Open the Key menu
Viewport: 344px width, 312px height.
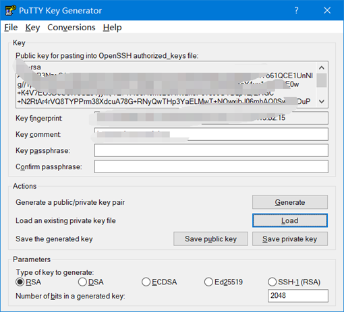(x=32, y=28)
